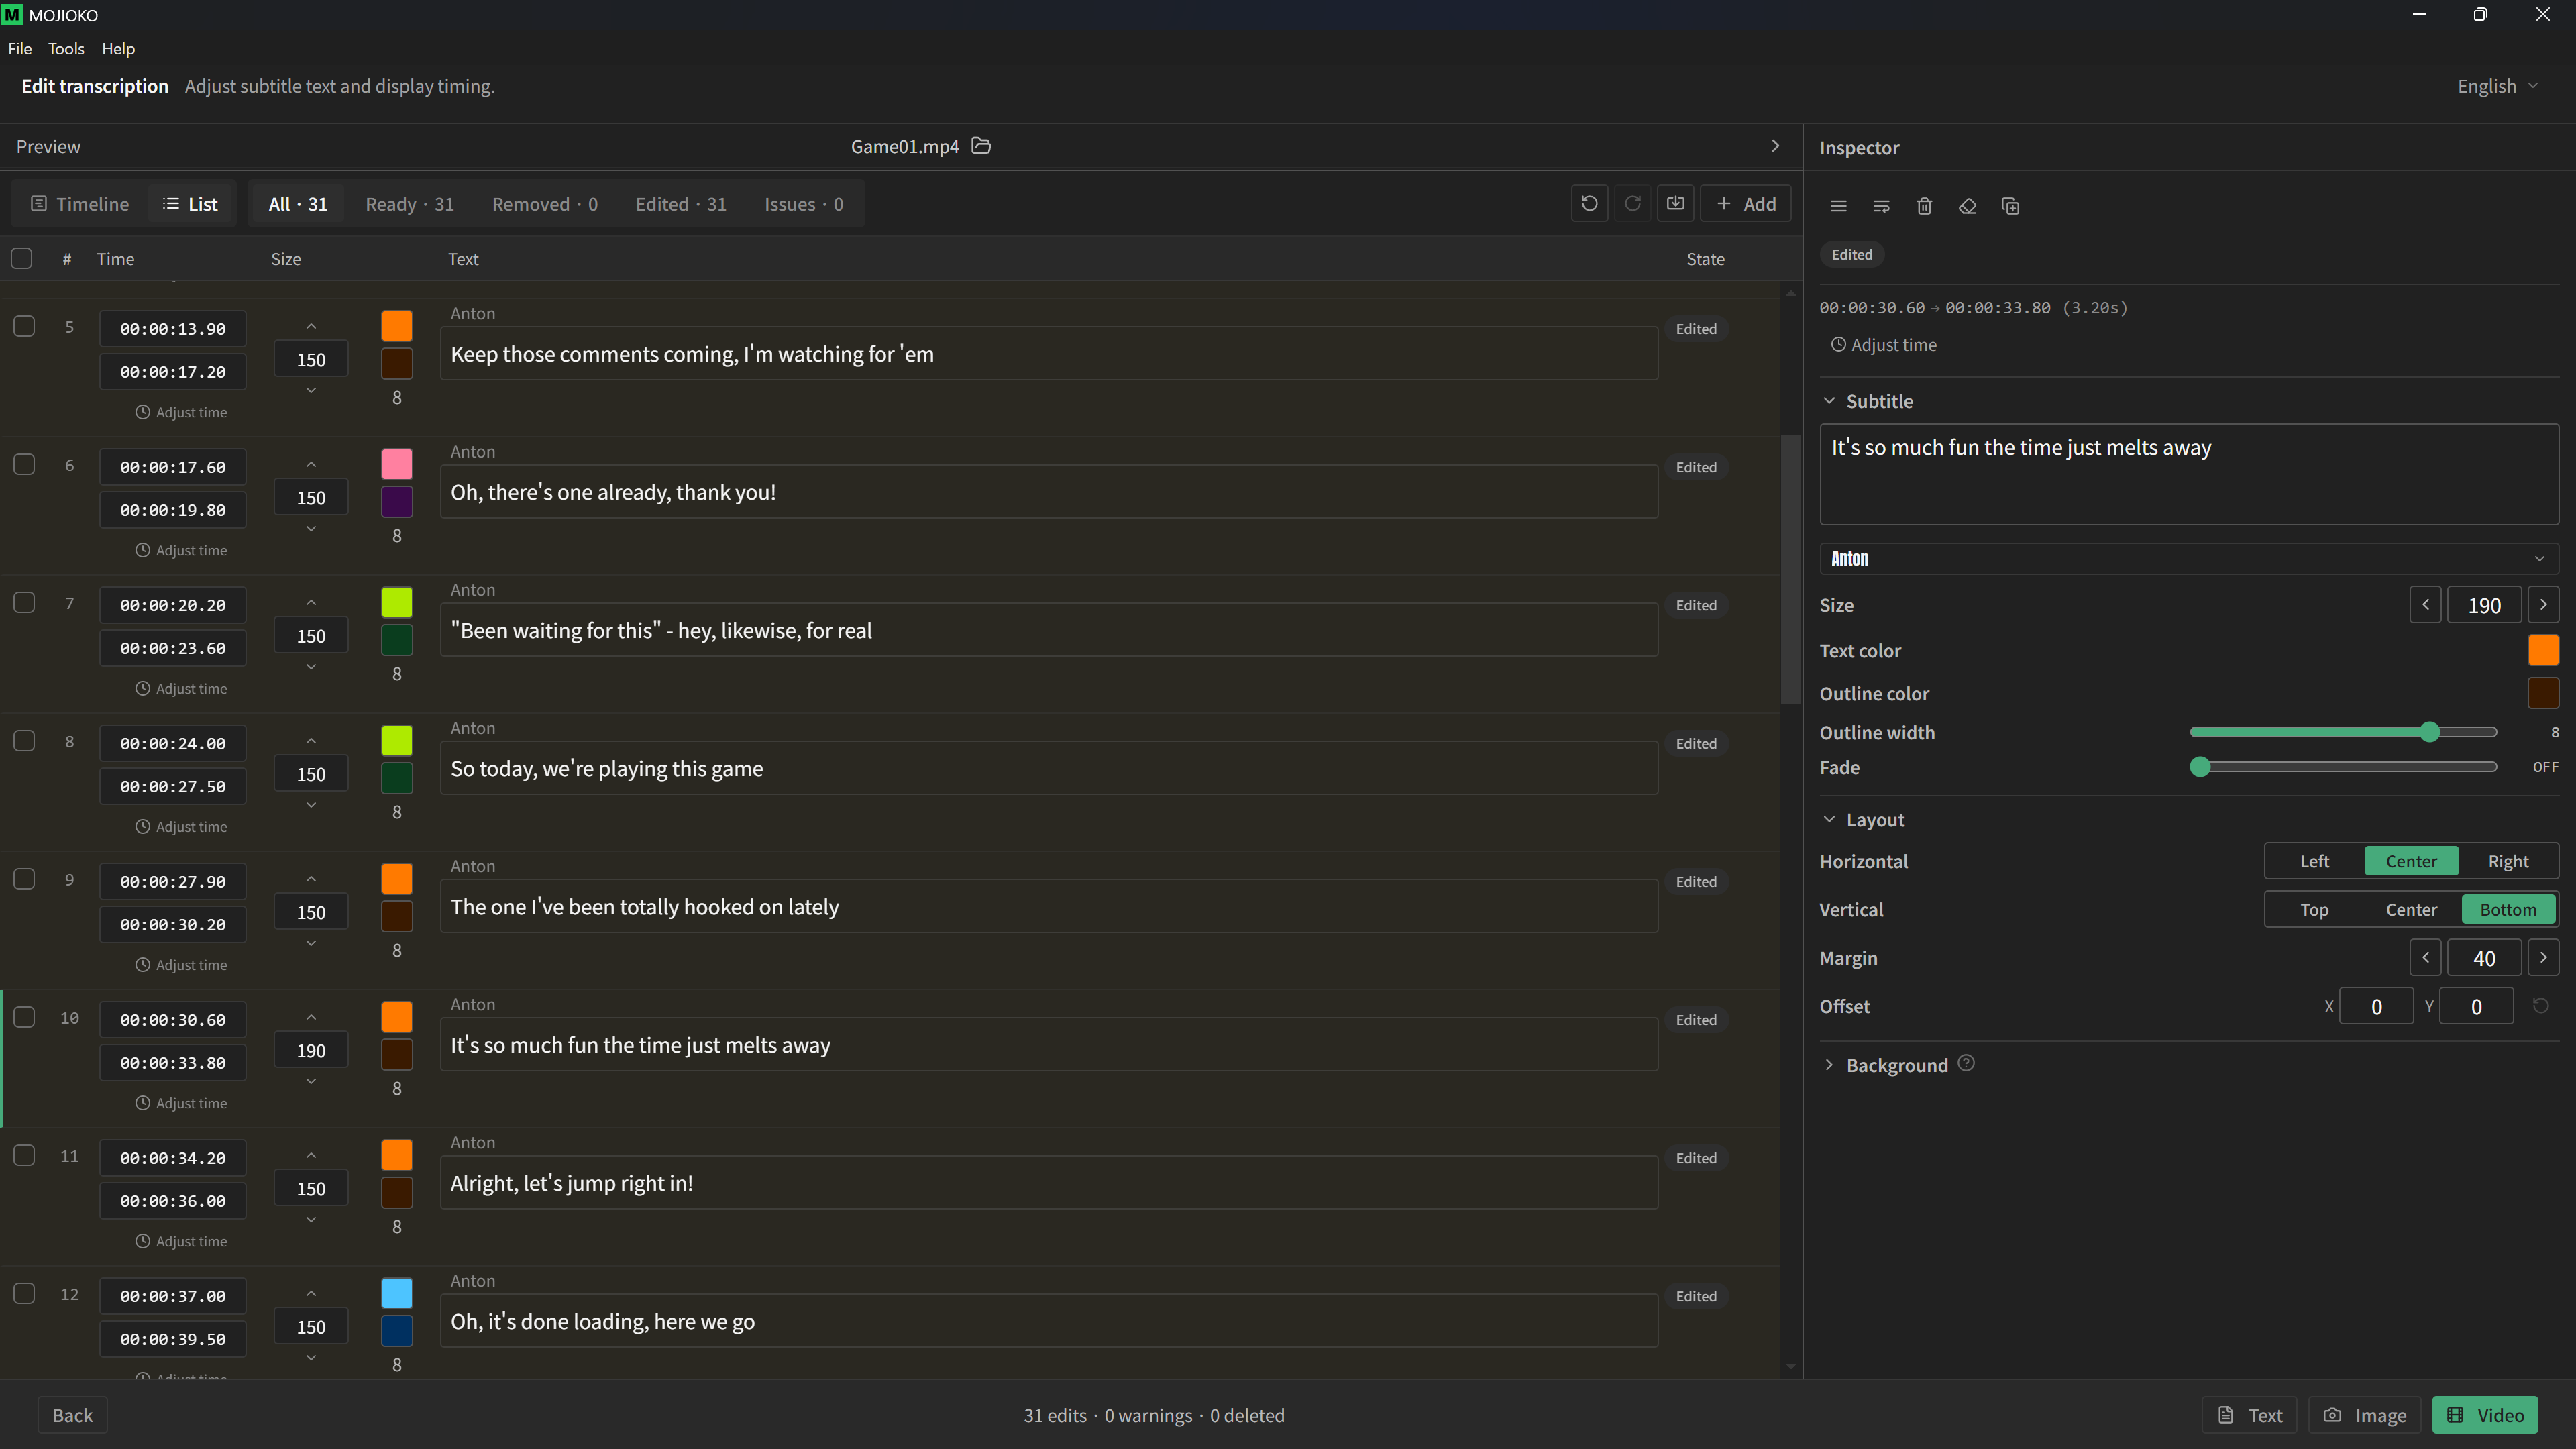This screenshot has width=2576, height=1449.
Task: Click Adjust time under row 10
Action: 181,1103
